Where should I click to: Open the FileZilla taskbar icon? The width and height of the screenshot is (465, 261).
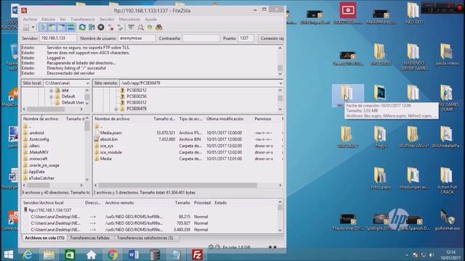[x=197, y=254]
